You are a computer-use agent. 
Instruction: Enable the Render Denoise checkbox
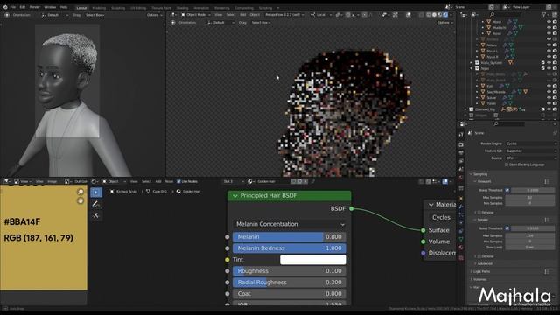click(479, 256)
